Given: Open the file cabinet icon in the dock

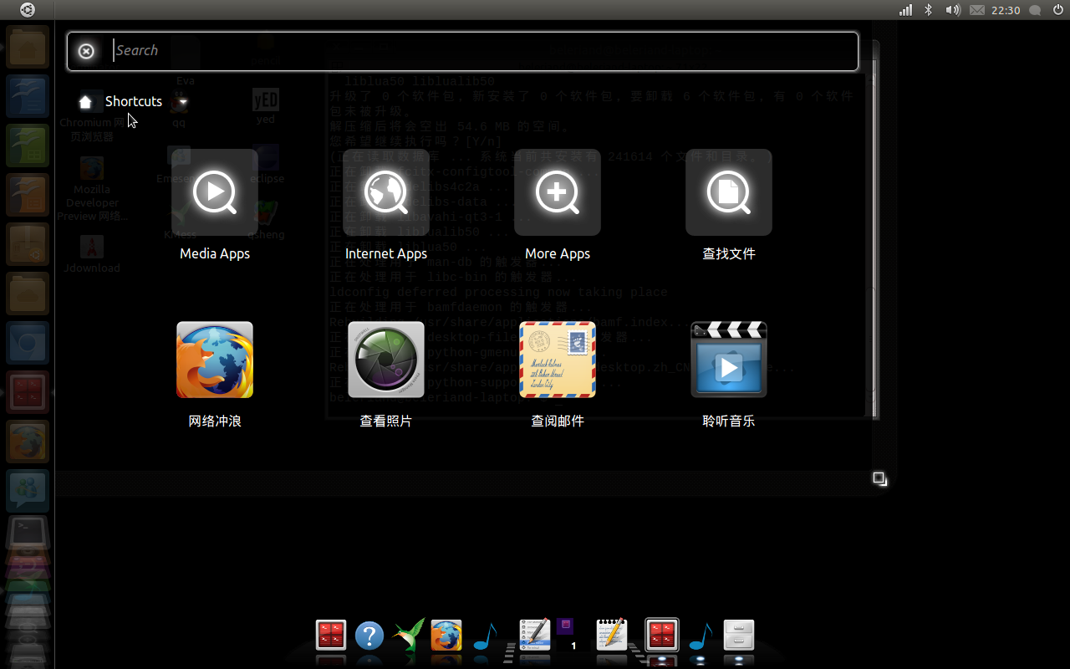Looking at the screenshot, I should (x=739, y=636).
